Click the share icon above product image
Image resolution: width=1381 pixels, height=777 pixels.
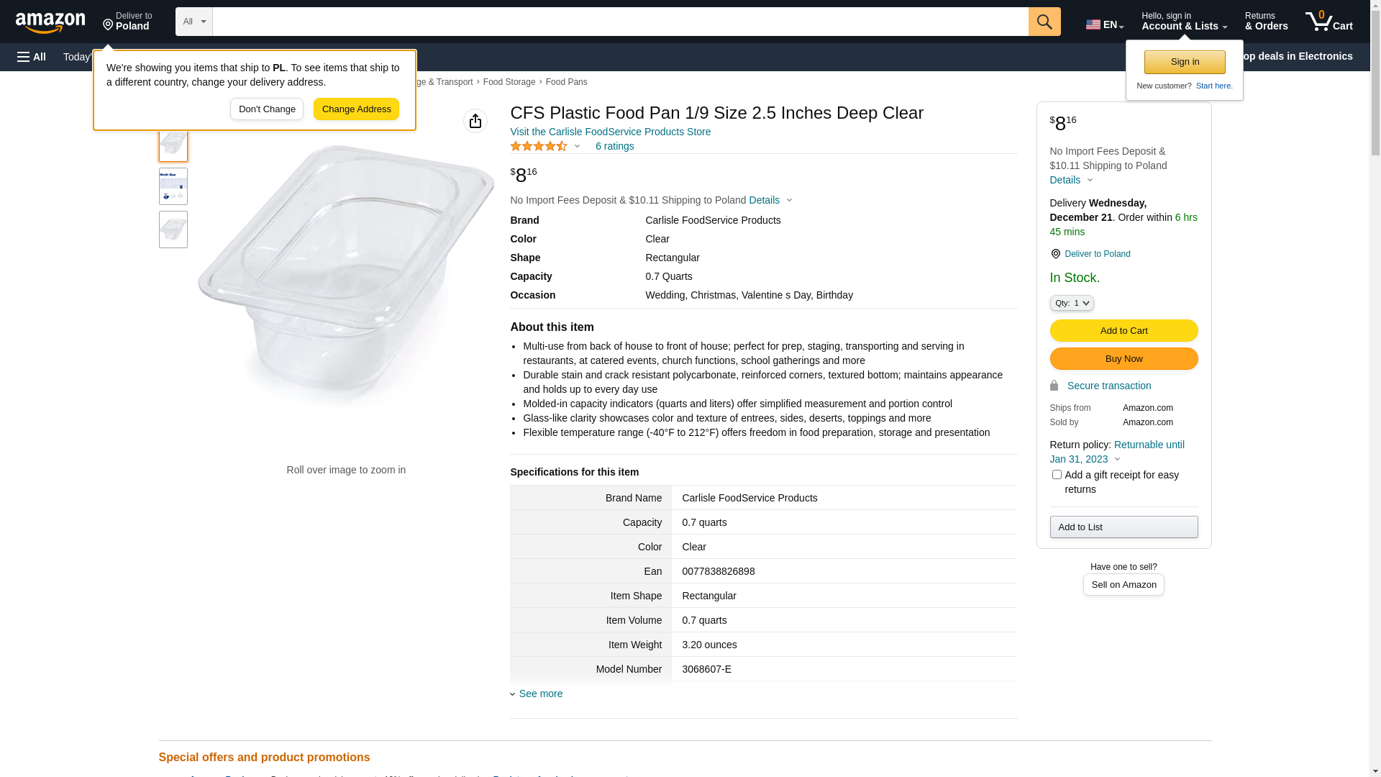tap(475, 121)
